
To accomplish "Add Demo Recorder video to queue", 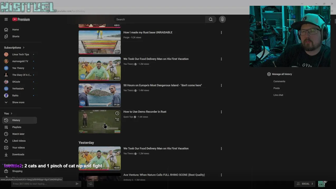I will click(117, 119).
